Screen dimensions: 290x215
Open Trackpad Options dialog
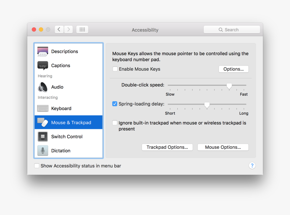[167, 147]
